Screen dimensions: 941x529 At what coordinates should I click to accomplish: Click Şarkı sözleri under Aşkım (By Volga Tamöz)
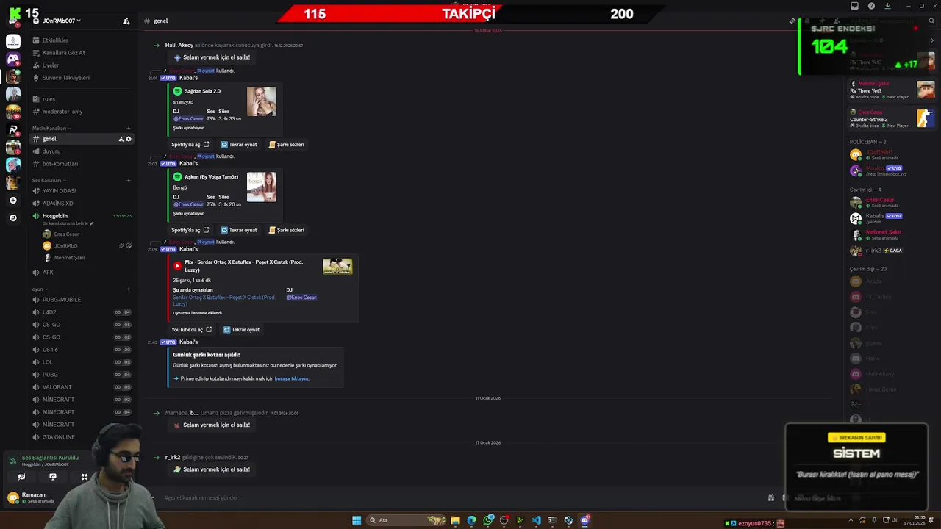click(287, 230)
